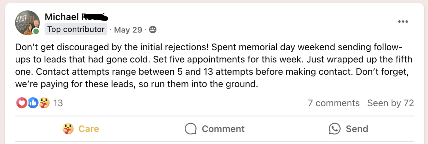The width and height of the screenshot is (428, 144).
Task: Click the blue thumbs-up Like reaction icon
Action: [33, 103]
